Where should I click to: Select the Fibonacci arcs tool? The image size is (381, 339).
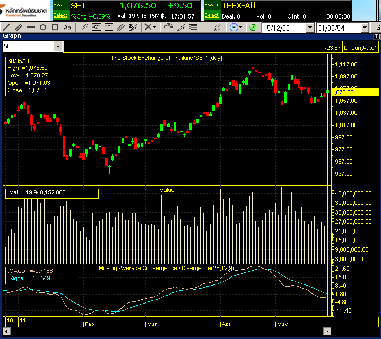click(x=169, y=27)
